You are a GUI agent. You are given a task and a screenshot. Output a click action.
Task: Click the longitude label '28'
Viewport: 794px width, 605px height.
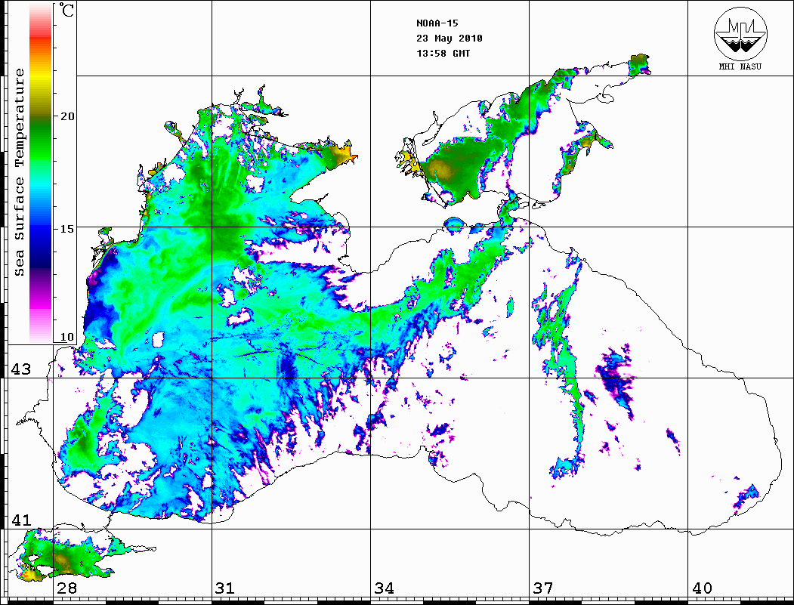(x=66, y=588)
